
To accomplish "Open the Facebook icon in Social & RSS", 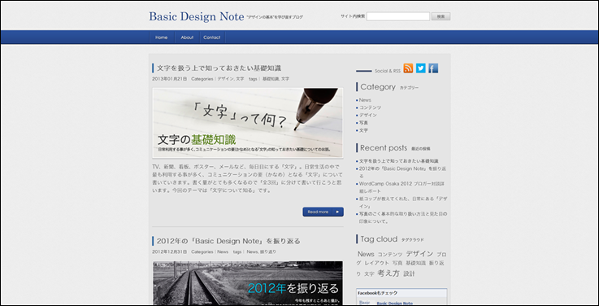I will 433,68.
